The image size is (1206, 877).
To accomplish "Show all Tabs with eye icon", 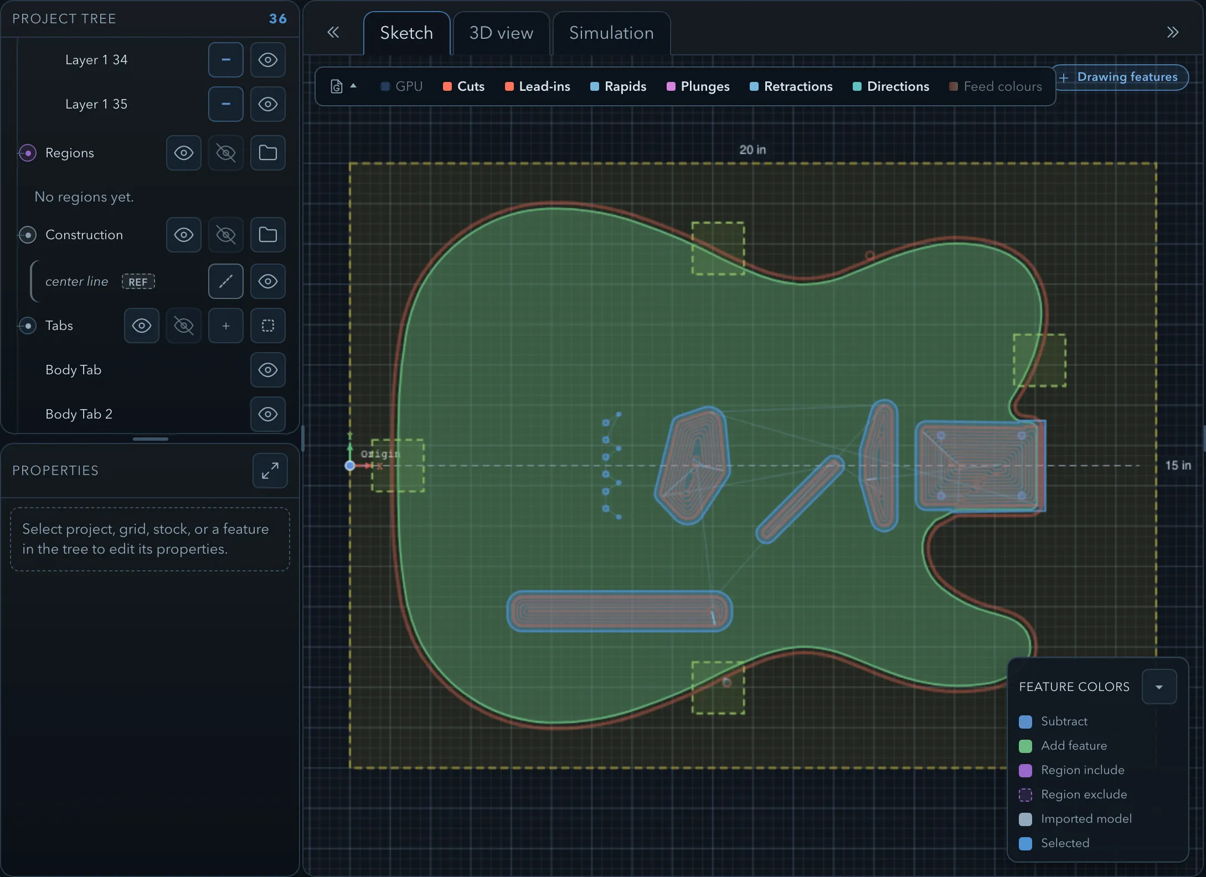I will point(142,326).
